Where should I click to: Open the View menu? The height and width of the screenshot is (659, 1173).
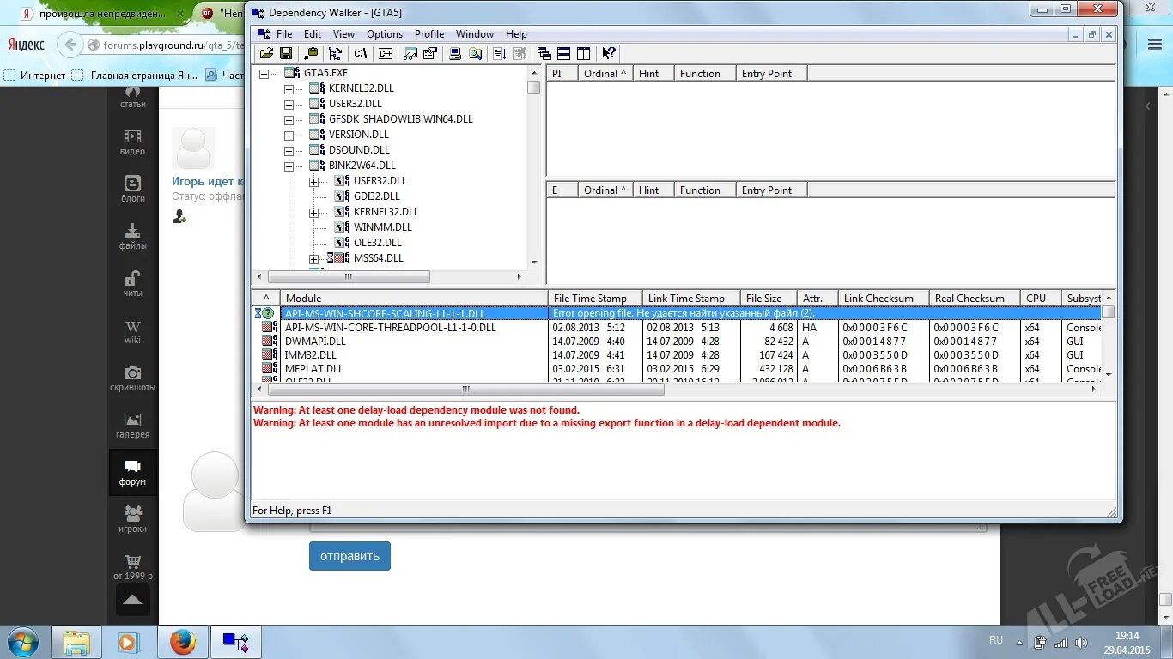(x=343, y=34)
